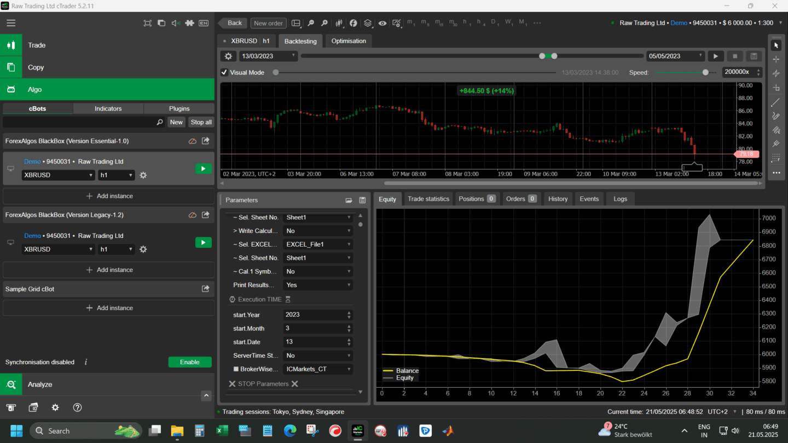This screenshot has width=788, height=443.
Task: Click the sound speaker icon
Action: coord(175,23)
